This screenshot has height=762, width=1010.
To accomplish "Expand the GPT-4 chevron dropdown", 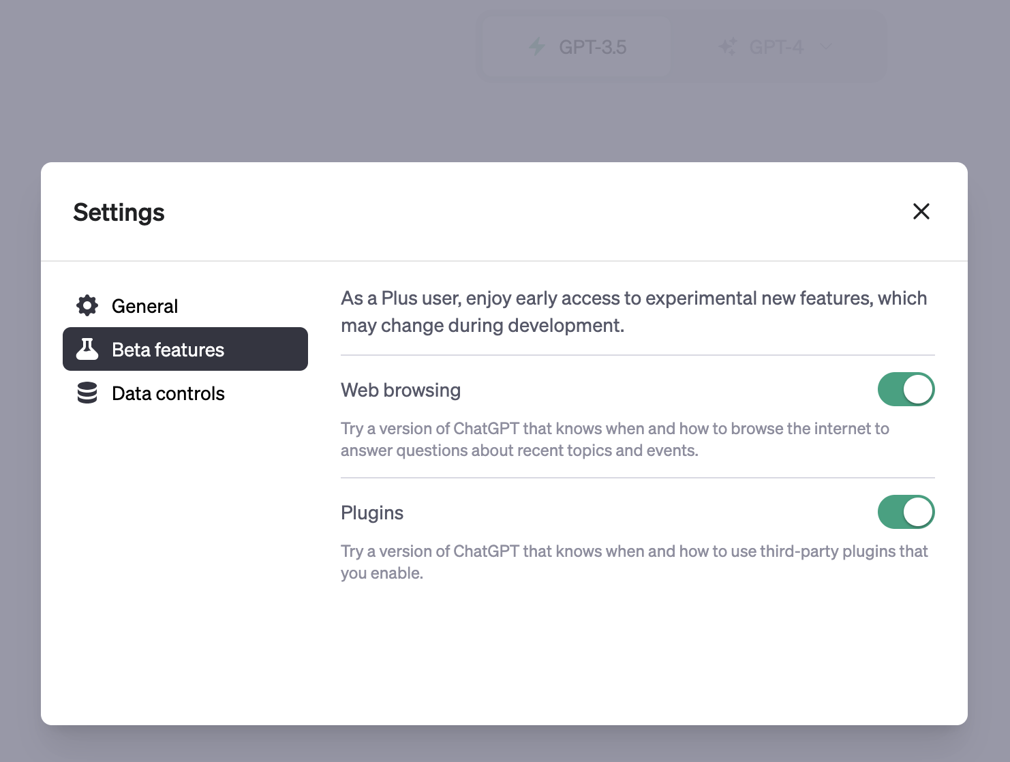I will (826, 47).
